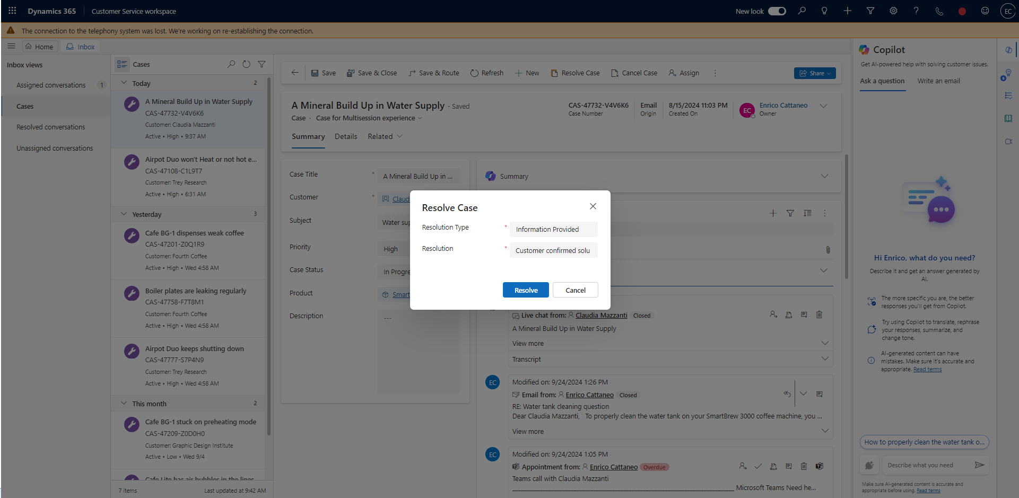Open the search icon in the top navigation
This screenshot has width=1019, height=498.
tap(803, 11)
